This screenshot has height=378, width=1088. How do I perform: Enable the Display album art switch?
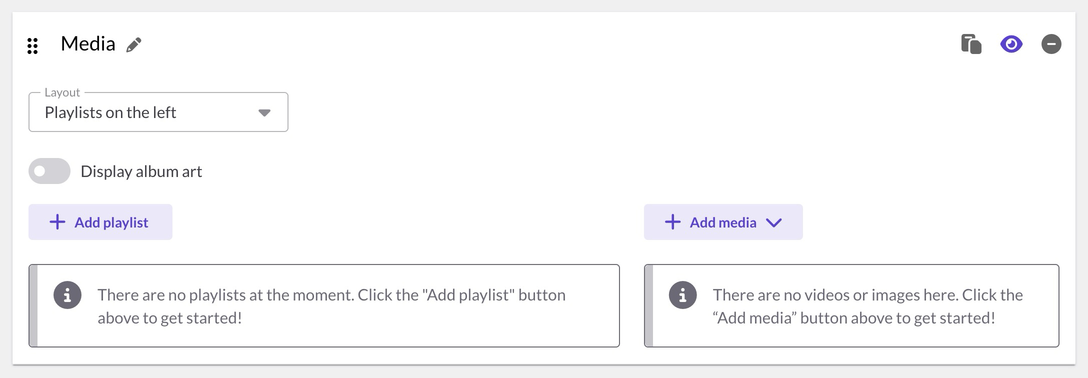click(x=49, y=171)
